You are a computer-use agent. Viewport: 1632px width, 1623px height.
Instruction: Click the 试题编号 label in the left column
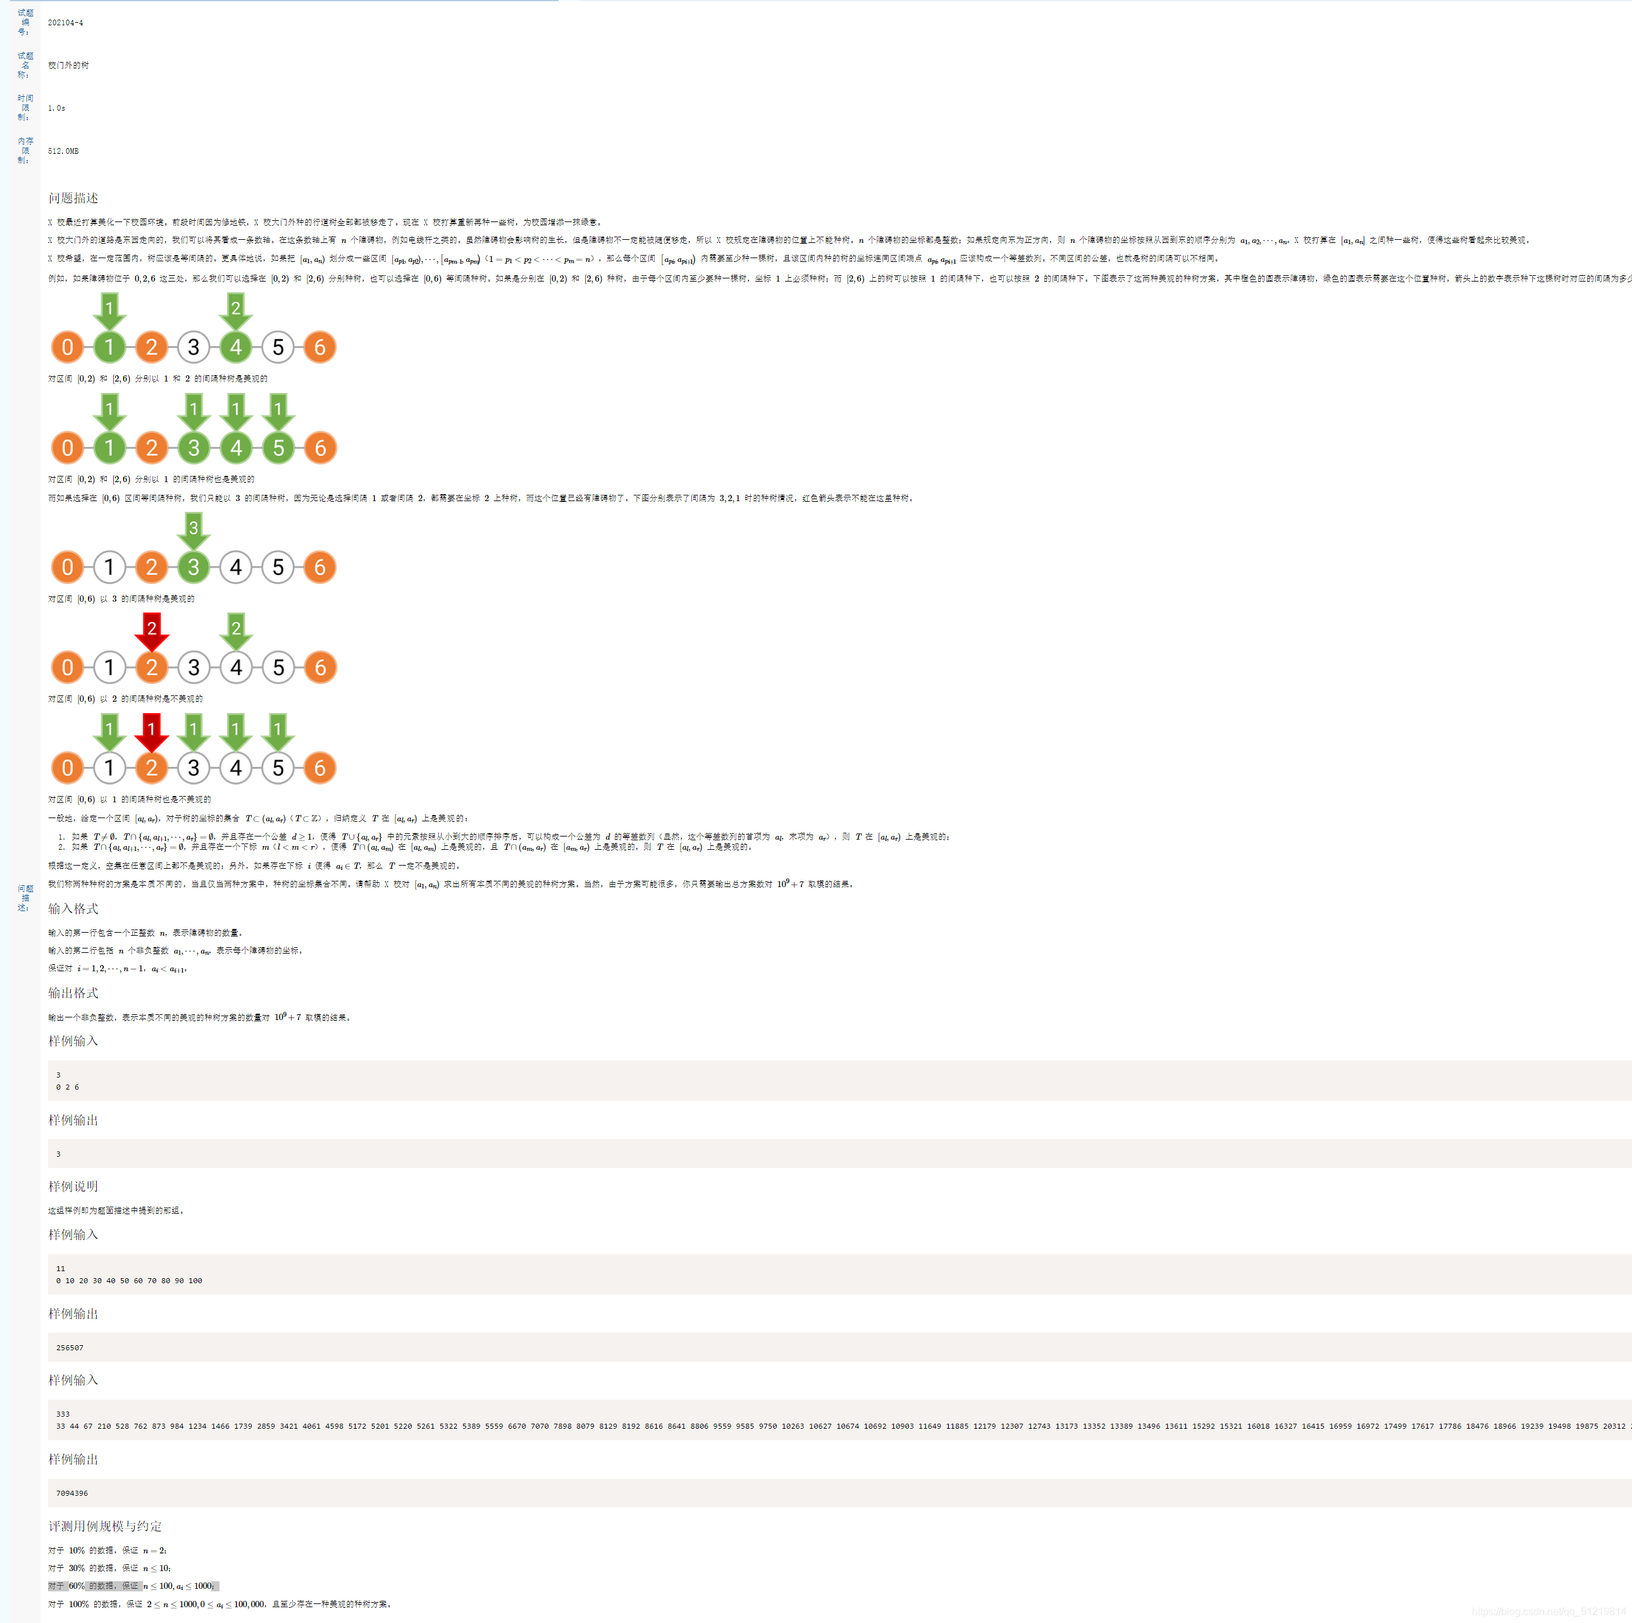pos(25,22)
